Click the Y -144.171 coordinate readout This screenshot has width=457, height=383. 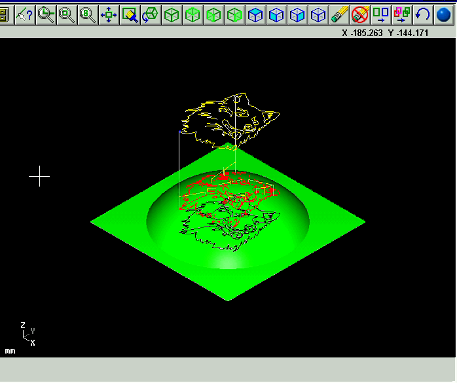[409, 33]
